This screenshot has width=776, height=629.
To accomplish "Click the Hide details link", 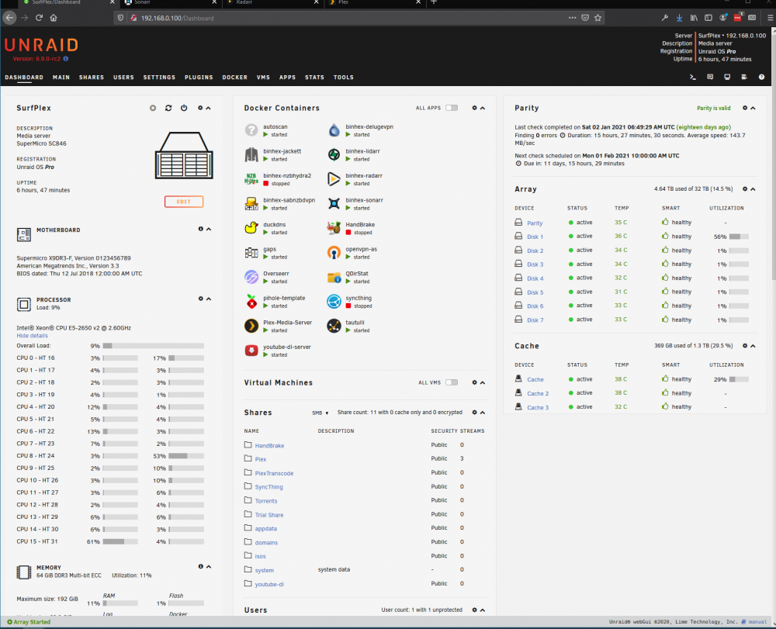I will (32, 336).
